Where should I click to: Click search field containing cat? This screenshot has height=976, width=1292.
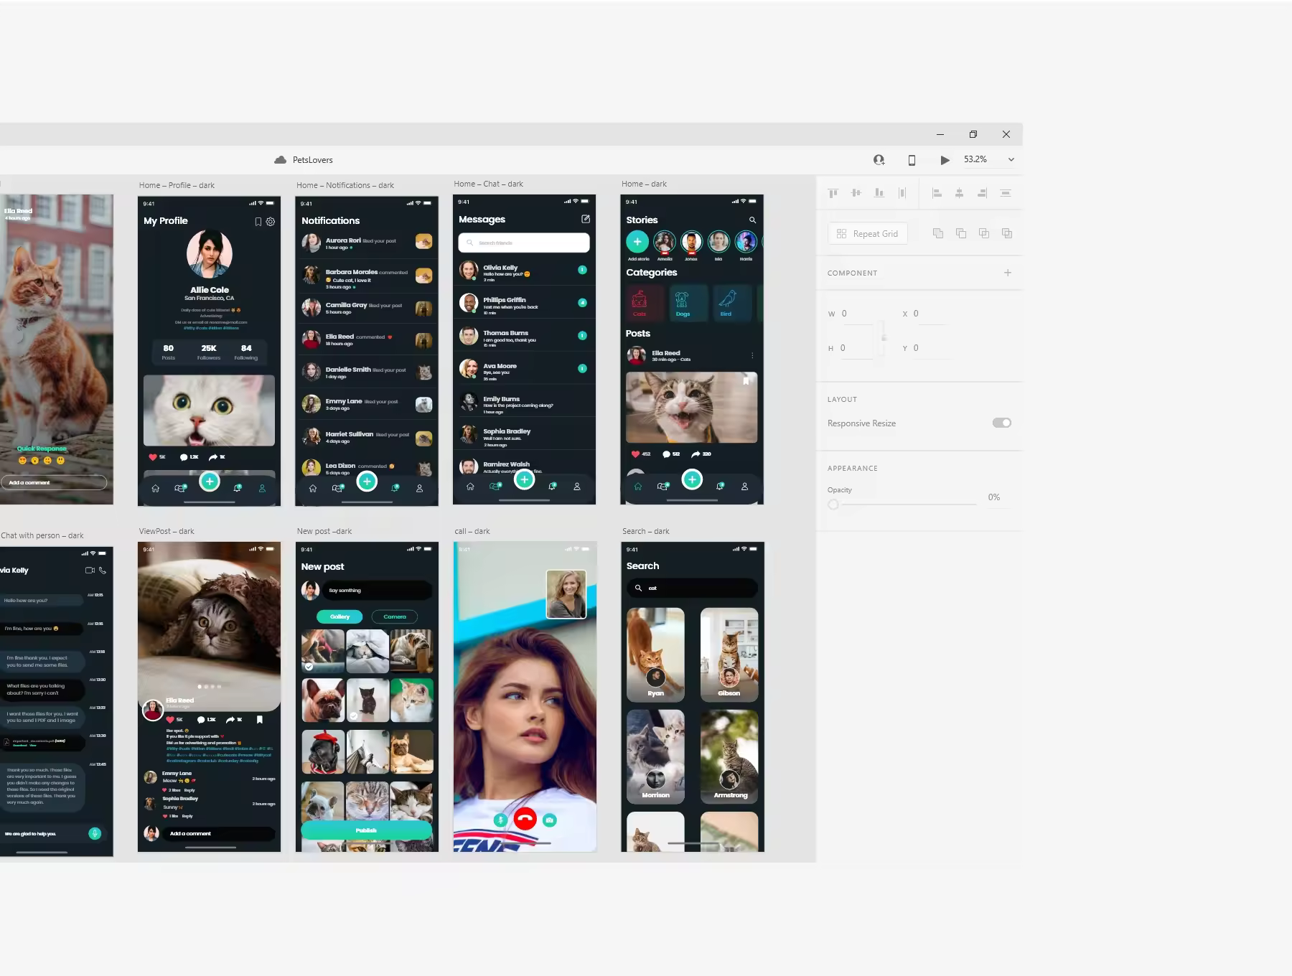[x=692, y=588]
